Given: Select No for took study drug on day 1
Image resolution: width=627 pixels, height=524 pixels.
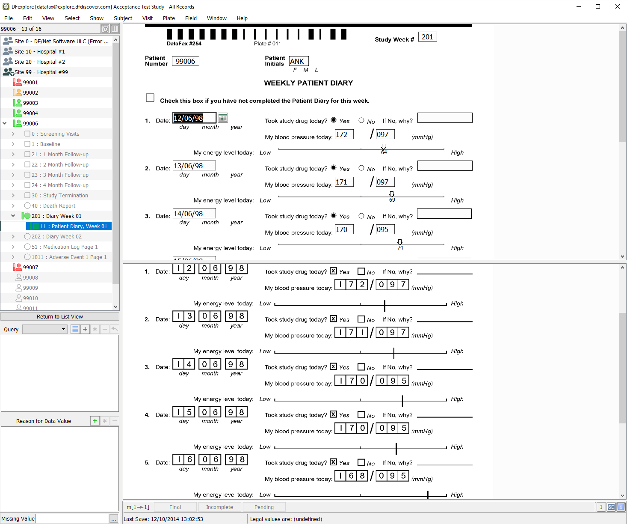Looking at the screenshot, I should pos(361,121).
